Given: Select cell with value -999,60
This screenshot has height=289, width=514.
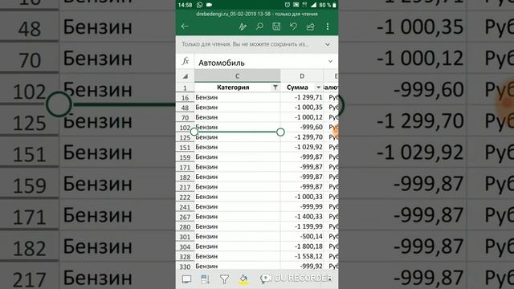Looking at the screenshot, I should click(x=302, y=127).
